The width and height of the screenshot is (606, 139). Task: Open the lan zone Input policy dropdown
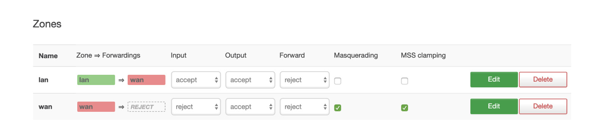(x=196, y=80)
